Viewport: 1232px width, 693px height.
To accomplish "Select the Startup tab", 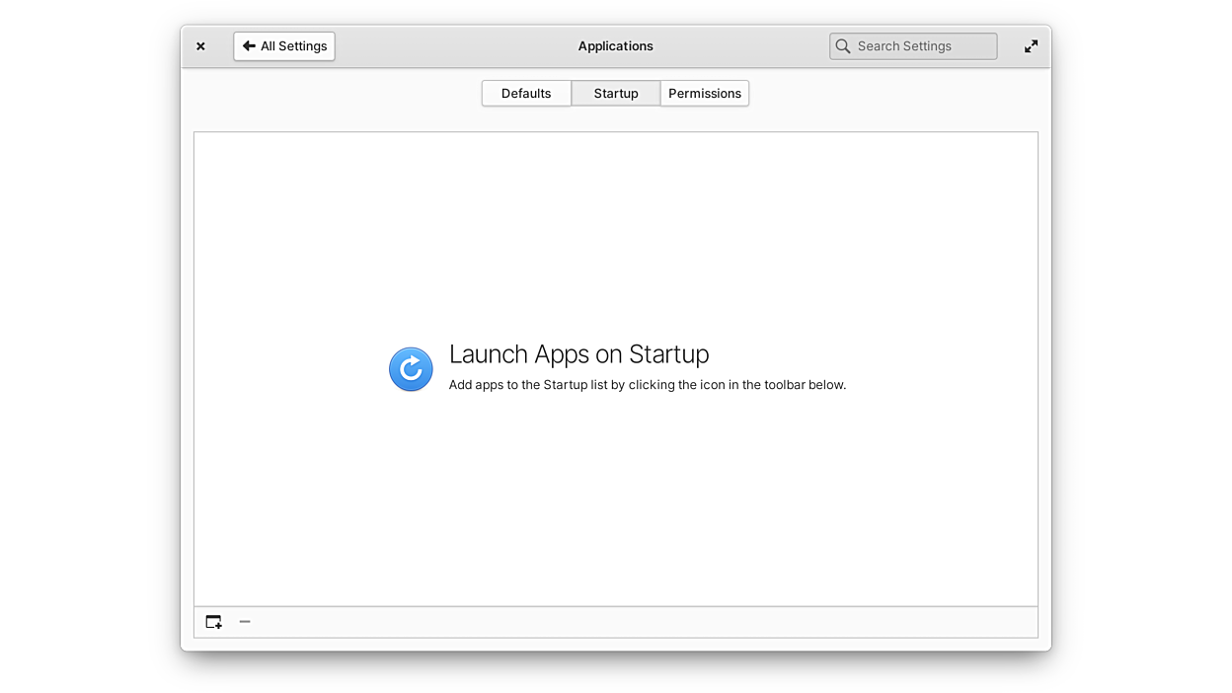I will [616, 94].
